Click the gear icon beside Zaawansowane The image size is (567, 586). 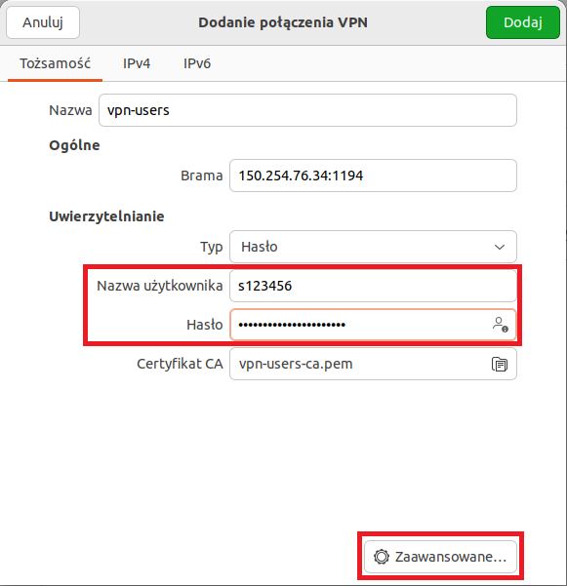coord(382,557)
